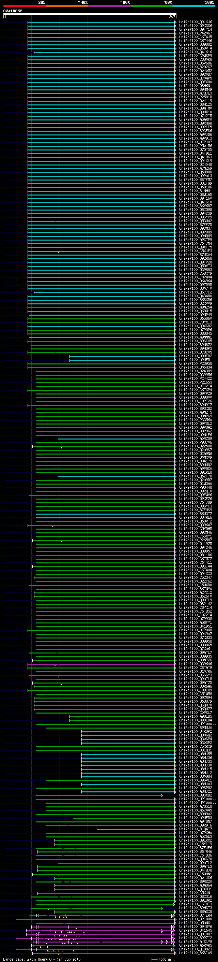Viewport: 218px width, 962px height.
Task: Click the purple ~60% identity legend segment
Action: click(x=109, y=6)
